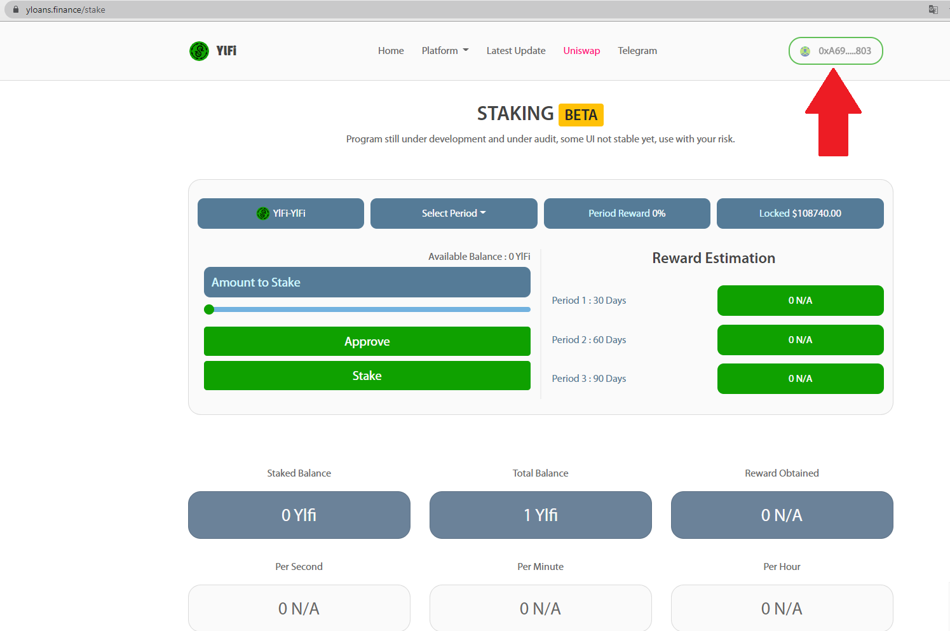Screen dimensions: 950x631
Task: Click the Period 1 : 30 Days label
Action: coord(589,301)
